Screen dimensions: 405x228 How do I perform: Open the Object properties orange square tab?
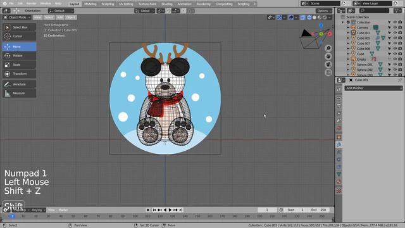coord(339,137)
